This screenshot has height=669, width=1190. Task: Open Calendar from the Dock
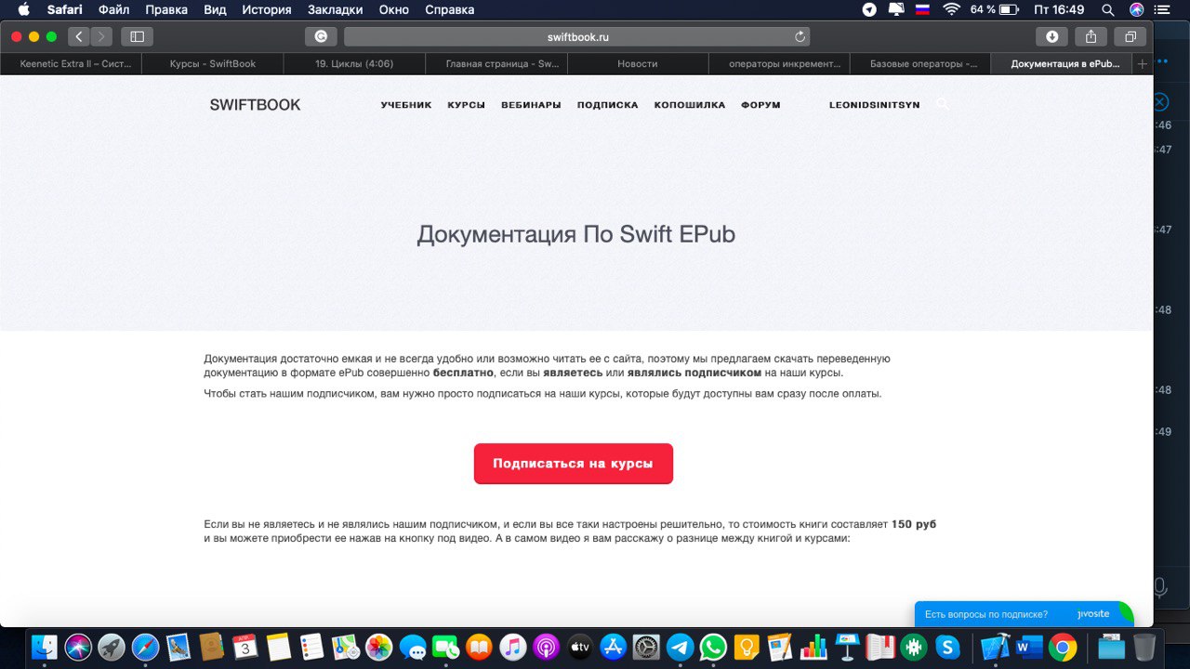click(245, 646)
